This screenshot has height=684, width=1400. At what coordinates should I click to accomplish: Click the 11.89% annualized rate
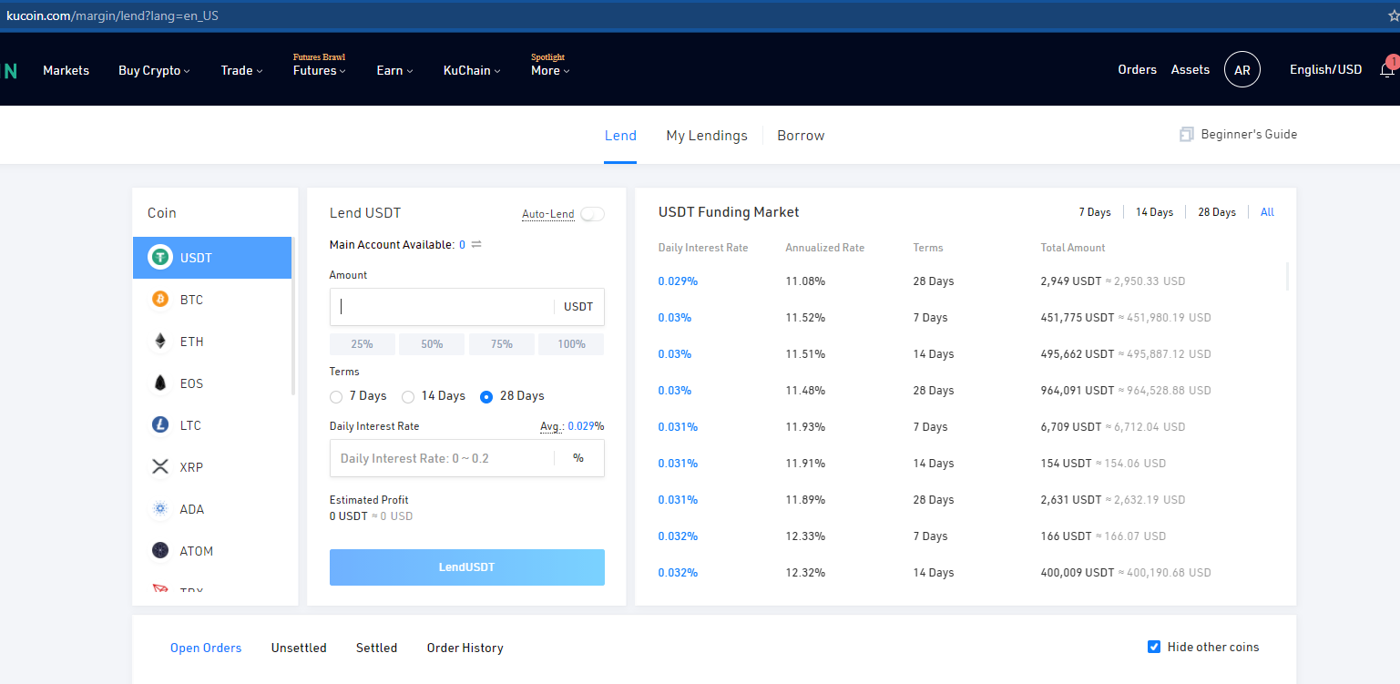805,500
